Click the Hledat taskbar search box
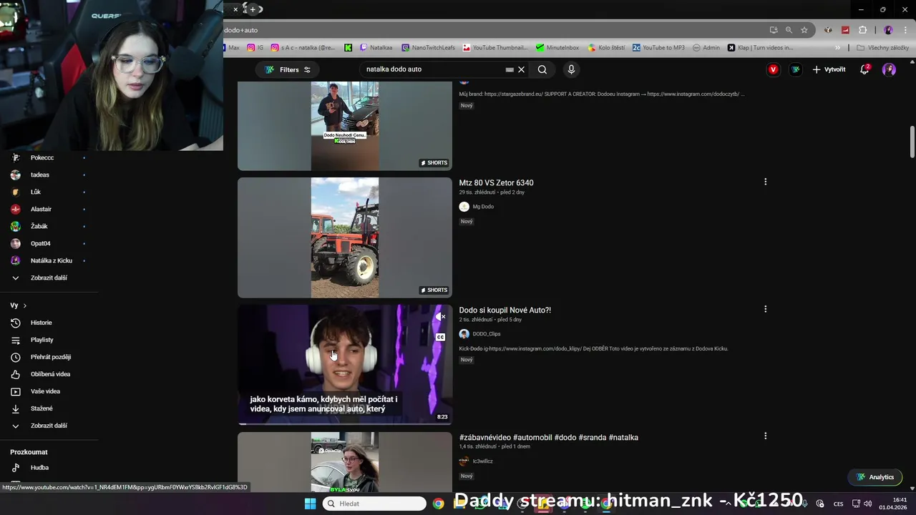 pyautogui.click(x=374, y=504)
